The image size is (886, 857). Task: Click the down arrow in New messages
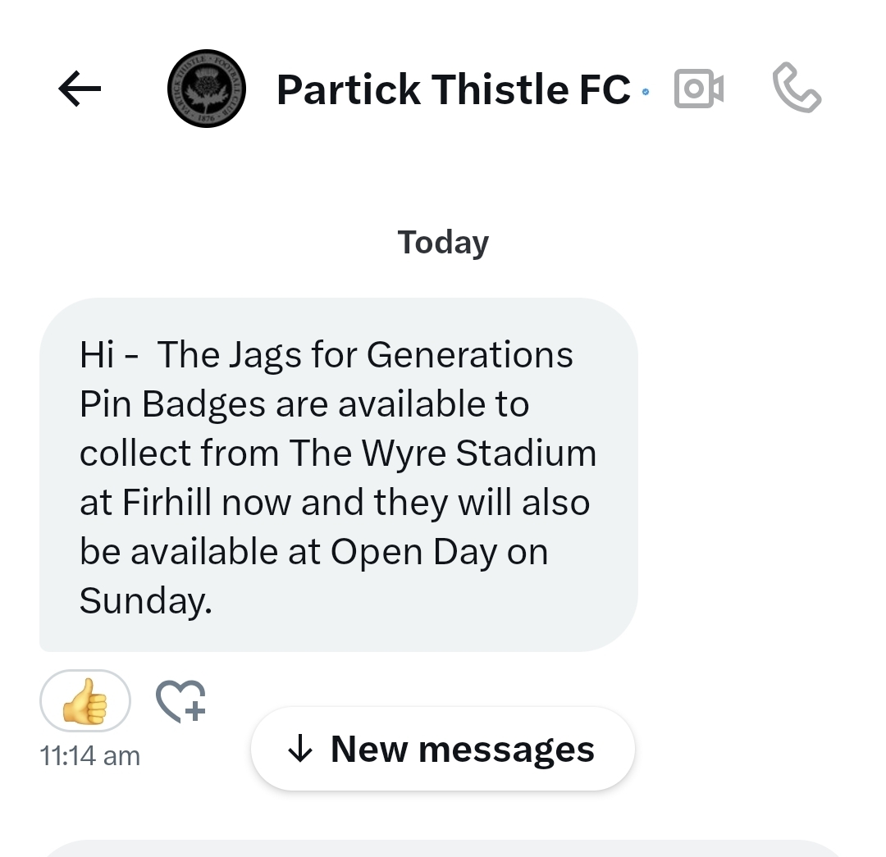point(300,749)
